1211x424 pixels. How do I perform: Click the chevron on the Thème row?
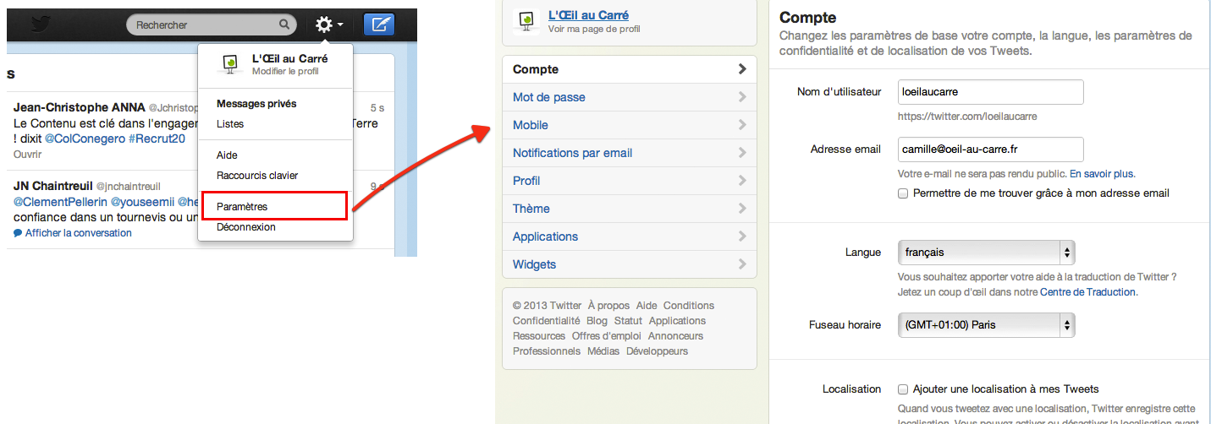coord(742,209)
